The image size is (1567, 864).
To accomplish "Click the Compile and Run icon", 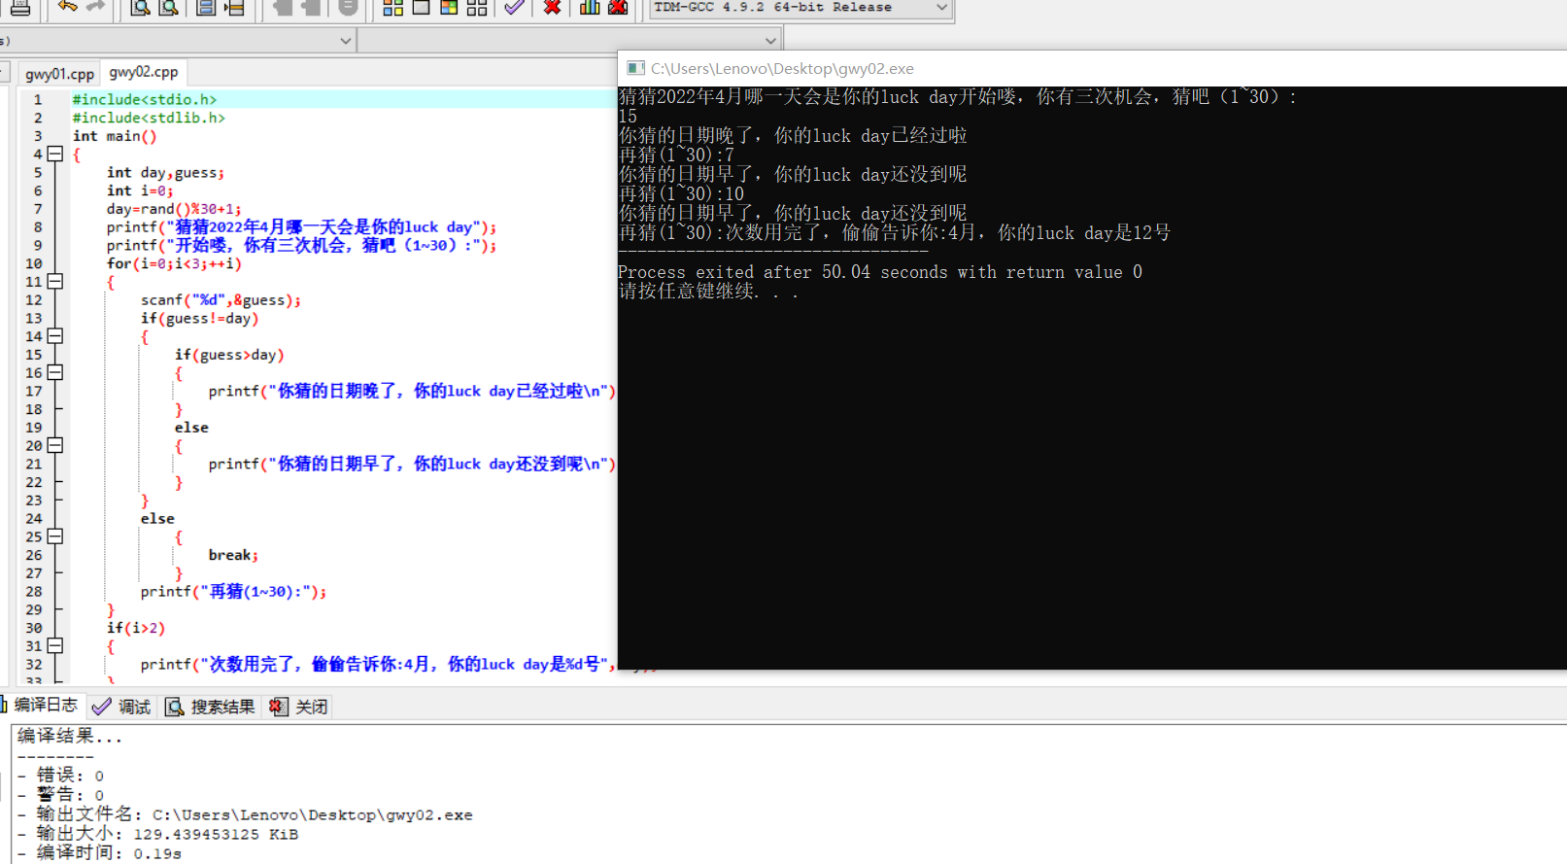I will pos(449,8).
